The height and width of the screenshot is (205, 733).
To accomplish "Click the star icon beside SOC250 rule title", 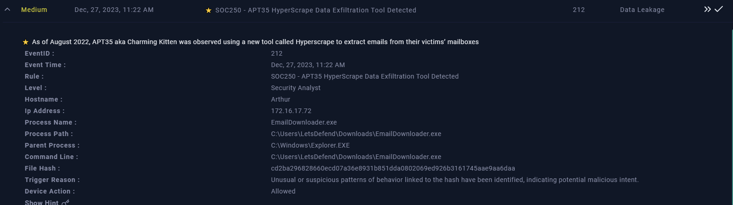I will pyautogui.click(x=209, y=10).
